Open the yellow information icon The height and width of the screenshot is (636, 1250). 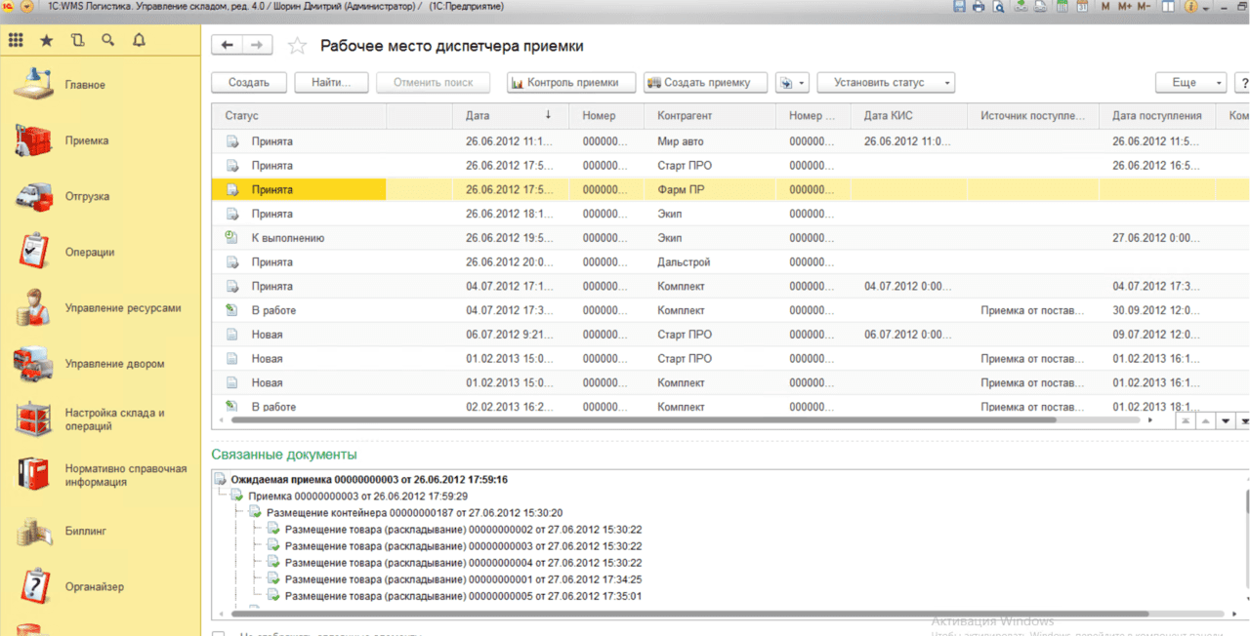[1191, 6]
